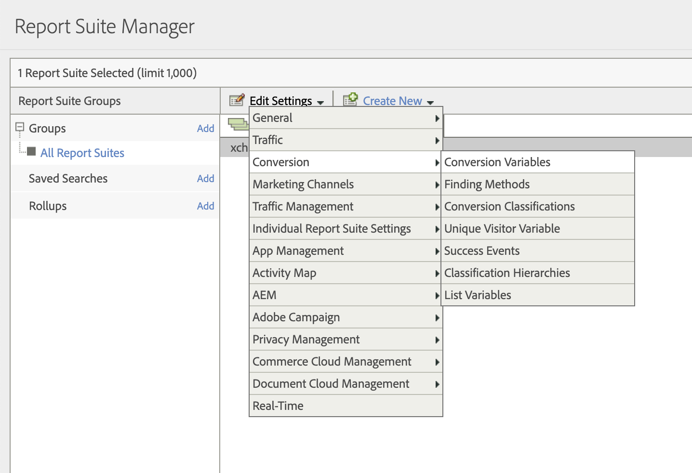Viewport: 692px width, 473px height.
Task: Open All Report Suites group
Action: 82,153
